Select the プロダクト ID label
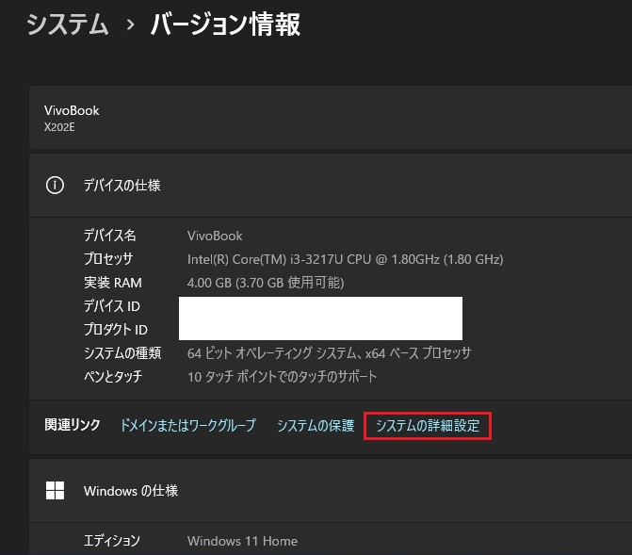 (116, 330)
